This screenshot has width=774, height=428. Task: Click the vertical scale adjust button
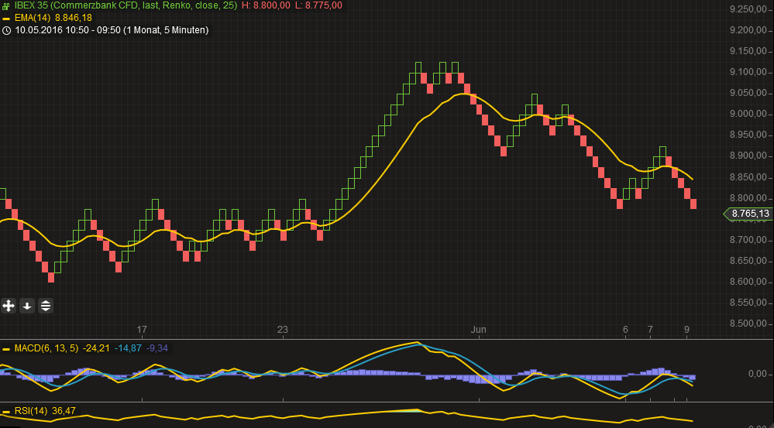[x=46, y=306]
